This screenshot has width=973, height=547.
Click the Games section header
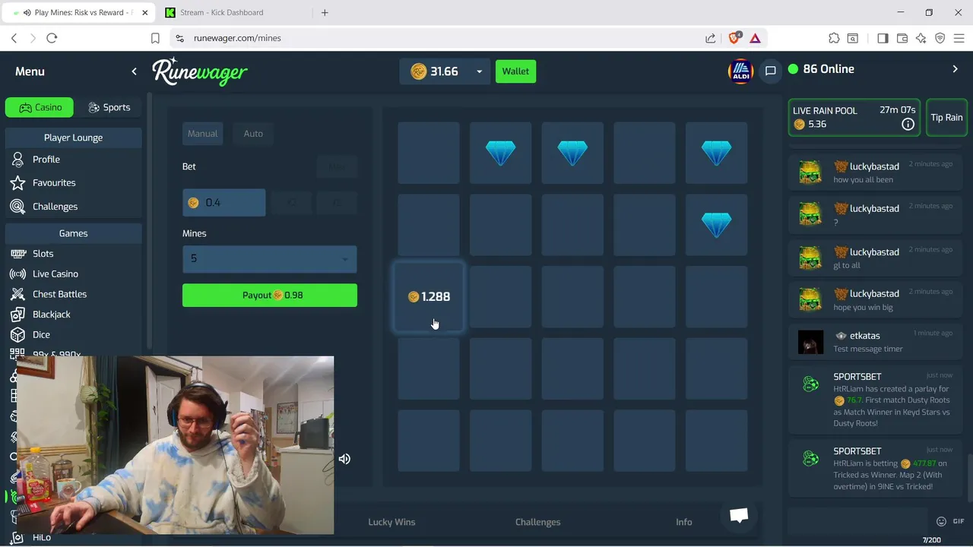[x=73, y=233]
